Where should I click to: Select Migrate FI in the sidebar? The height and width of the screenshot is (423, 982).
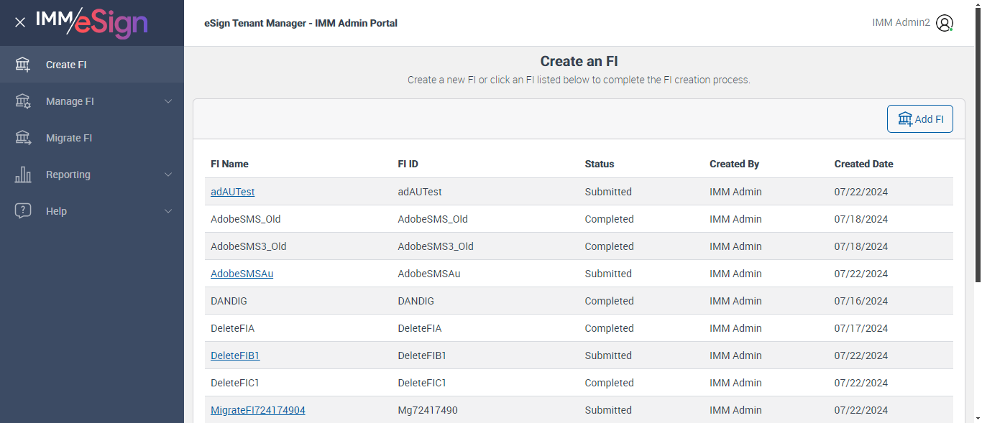click(x=69, y=138)
